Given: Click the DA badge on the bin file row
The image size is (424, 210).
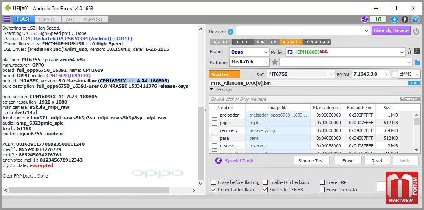Looking at the screenshot, I should [413, 83].
